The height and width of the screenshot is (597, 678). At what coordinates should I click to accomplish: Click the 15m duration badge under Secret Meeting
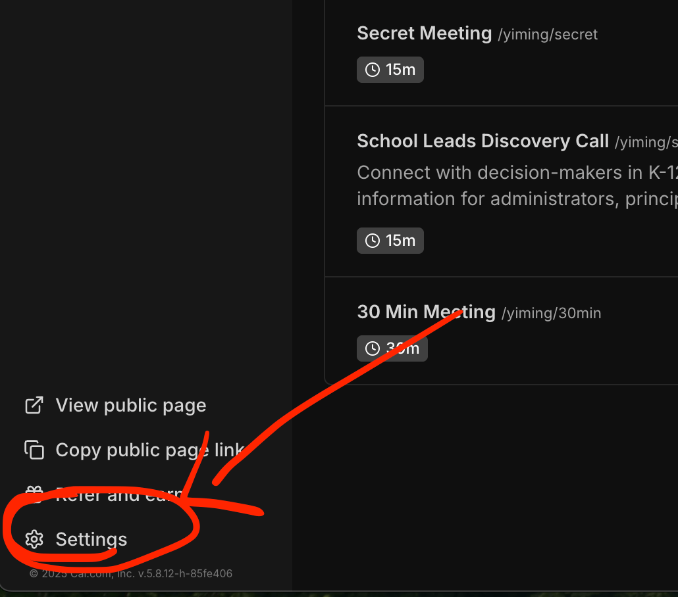tap(390, 70)
